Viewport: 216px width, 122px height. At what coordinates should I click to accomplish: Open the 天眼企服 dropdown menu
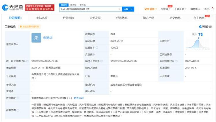(x=180, y=9)
